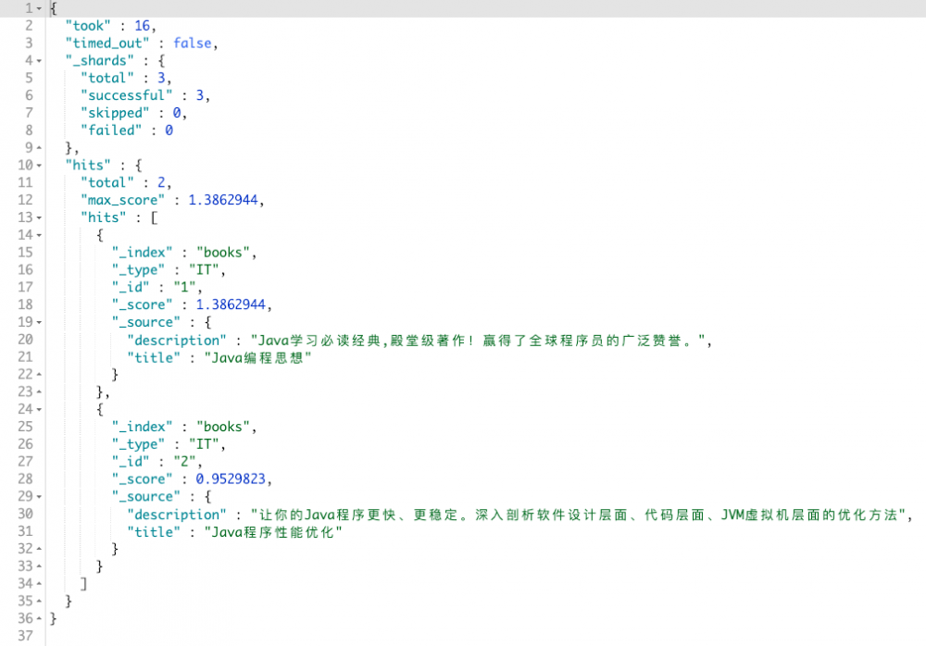Collapse the second hit object at line 24
This screenshot has width=926, height=646.
[39, 409]
